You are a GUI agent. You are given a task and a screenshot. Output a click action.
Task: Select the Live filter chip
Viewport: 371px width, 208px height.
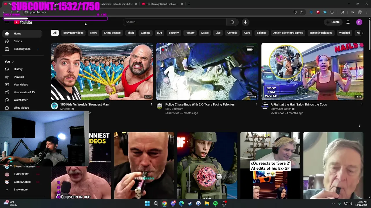pyautogui.click(x=218, y=33)
